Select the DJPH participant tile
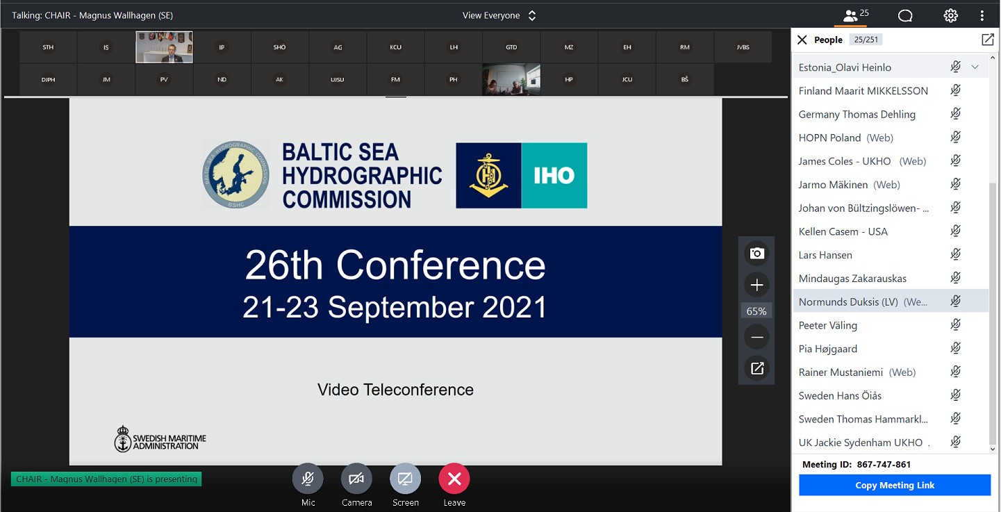Viewport: 1001px width, 512px height. point(48,79)
